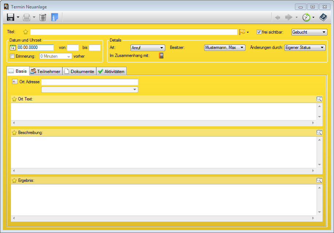The image size is (334, 233).
Task: Enable the Erinnerung checkbox
Action: tap(12, 56)
